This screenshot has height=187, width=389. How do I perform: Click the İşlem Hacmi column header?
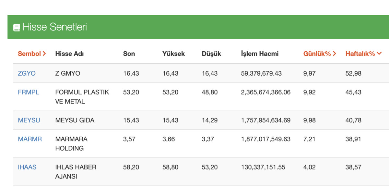coord(260,54)
